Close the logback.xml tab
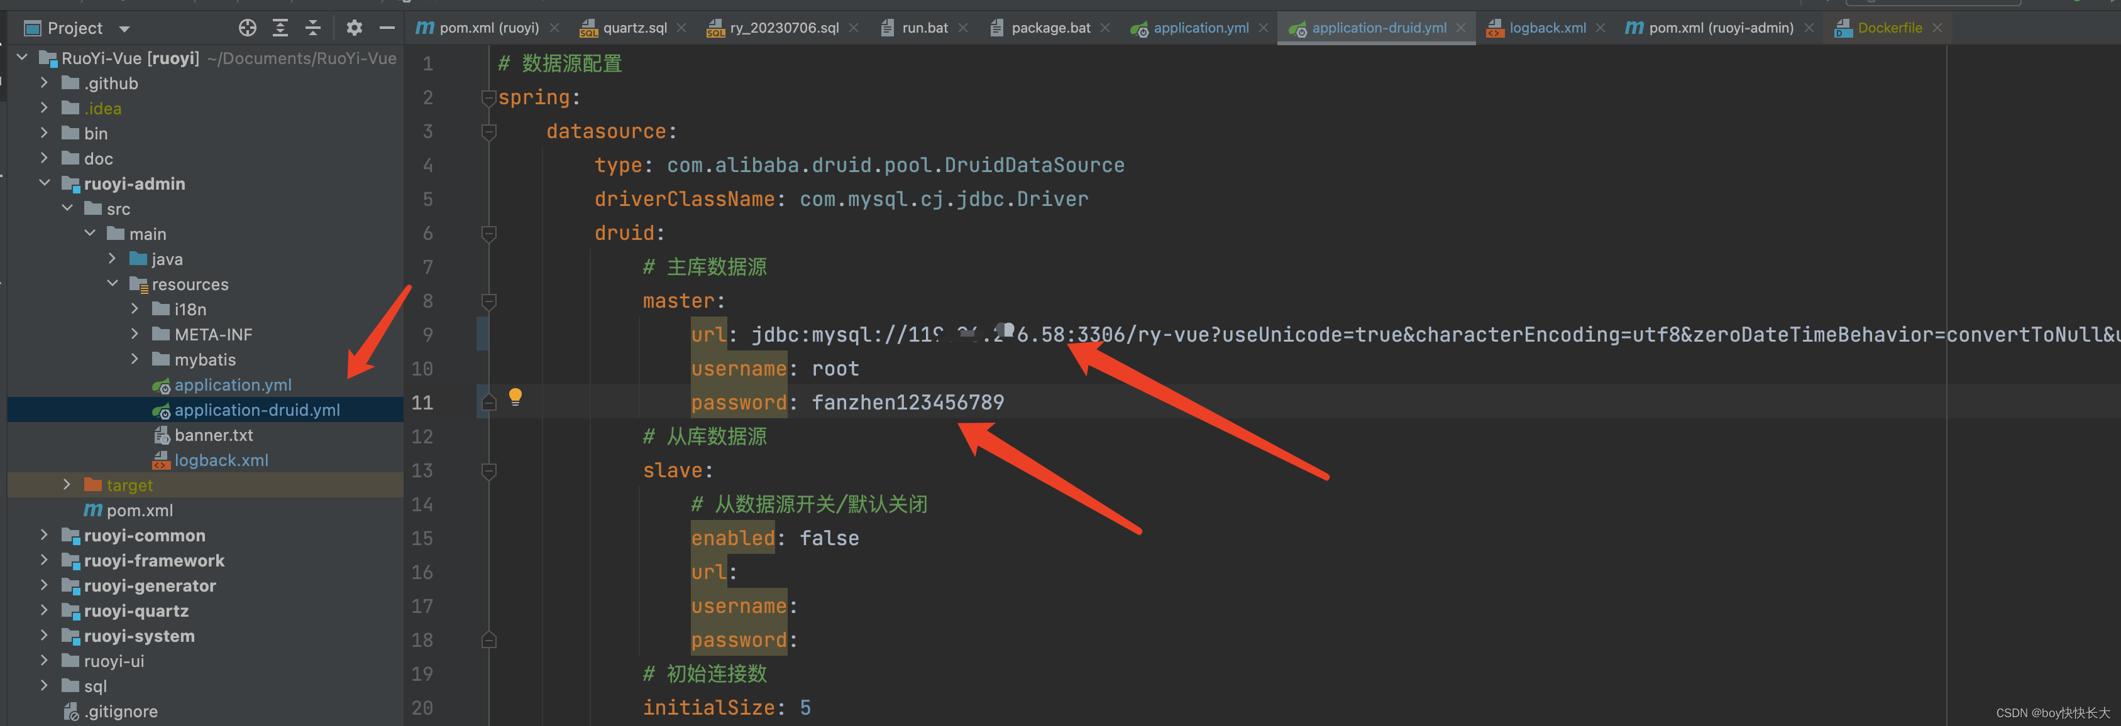Screen dimensions: 2121x726 click(x=1600, y=28)
